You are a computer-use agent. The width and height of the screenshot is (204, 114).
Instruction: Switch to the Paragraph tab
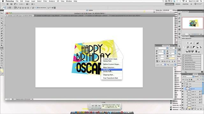click(x=159, y=46)
